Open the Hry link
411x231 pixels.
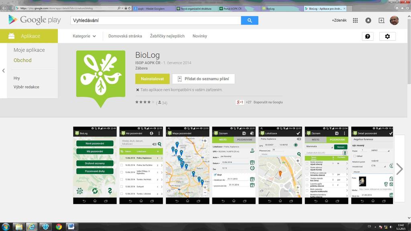[x=16, y=78]
